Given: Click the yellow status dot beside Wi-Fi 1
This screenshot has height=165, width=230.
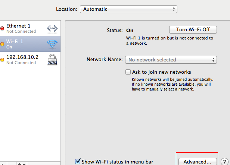Looking at the screenshot, I should (x=2, y=44).
